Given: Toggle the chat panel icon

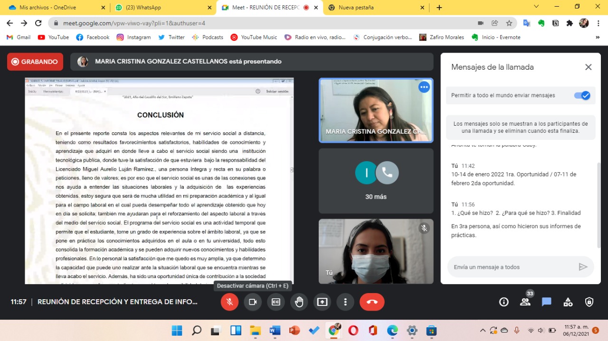Looking at the screenshot, I should click(x=547, y=302).
